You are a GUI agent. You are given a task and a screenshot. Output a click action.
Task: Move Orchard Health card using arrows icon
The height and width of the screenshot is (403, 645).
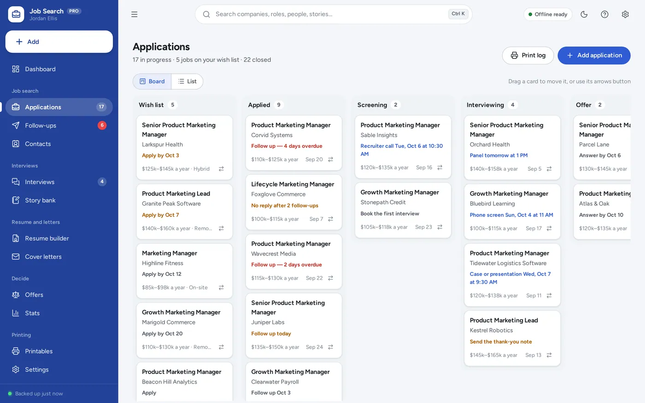coord(549,169)
